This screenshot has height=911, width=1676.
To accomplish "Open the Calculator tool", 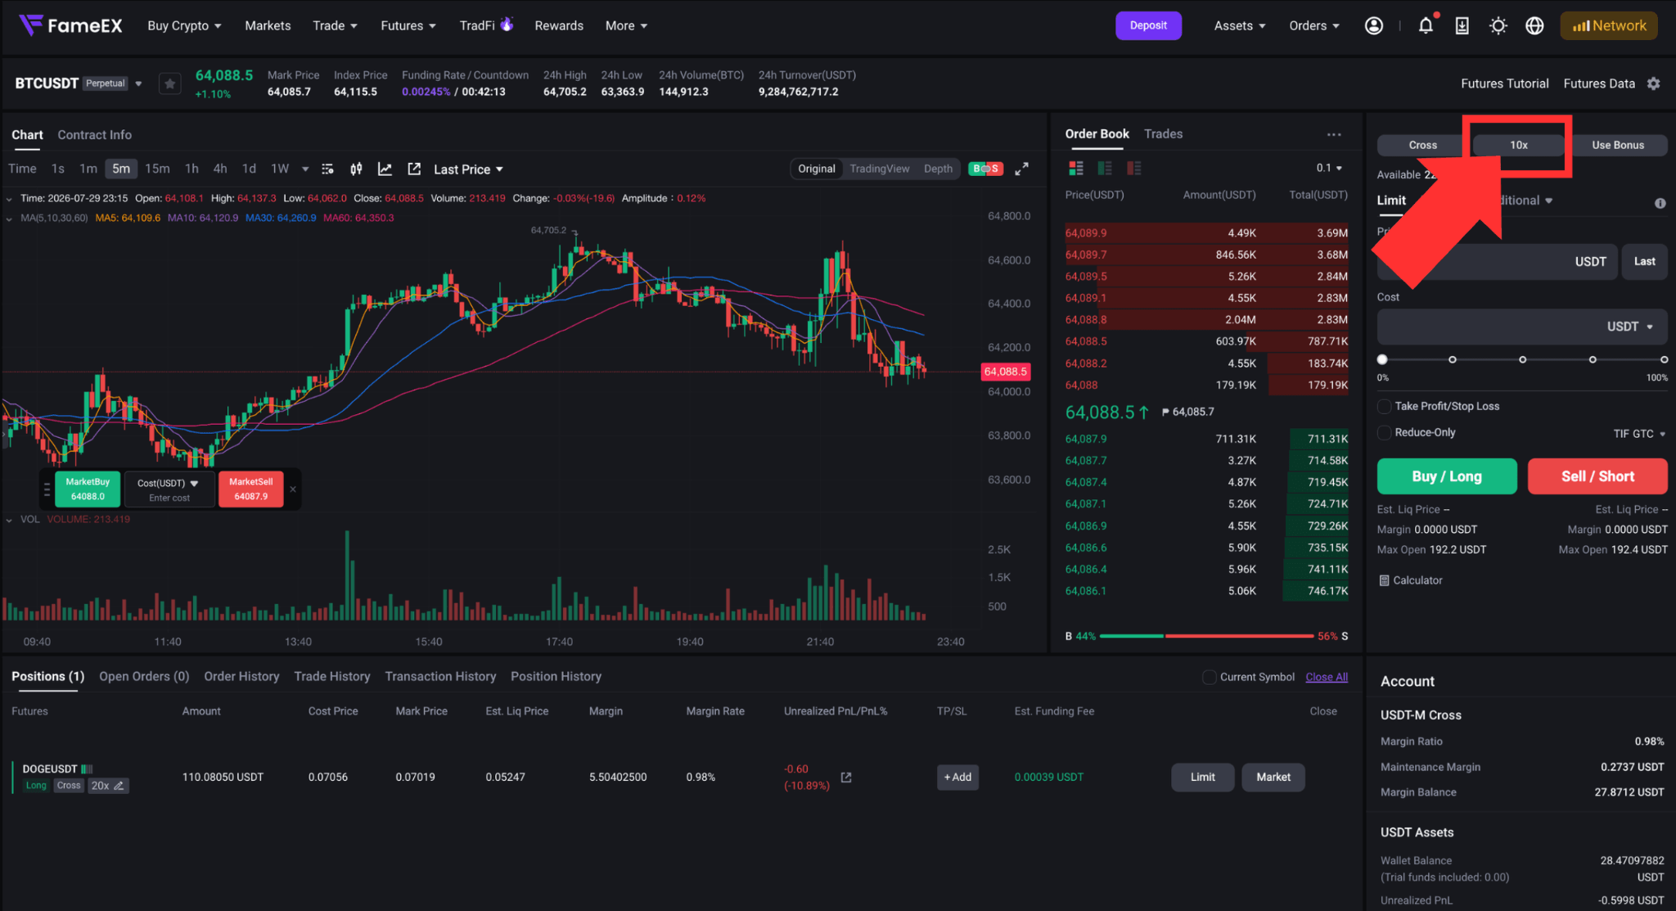I will click(1411, 580).
